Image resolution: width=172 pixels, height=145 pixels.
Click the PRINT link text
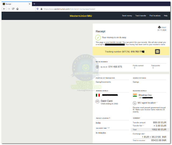(x=164, y=27)
